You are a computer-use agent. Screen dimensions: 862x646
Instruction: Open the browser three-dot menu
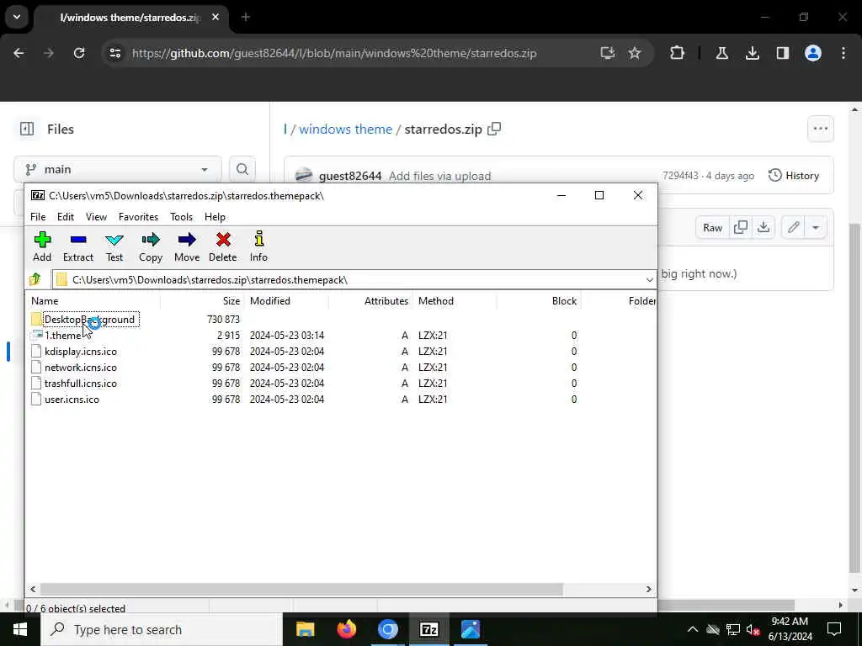coord(843,53)
